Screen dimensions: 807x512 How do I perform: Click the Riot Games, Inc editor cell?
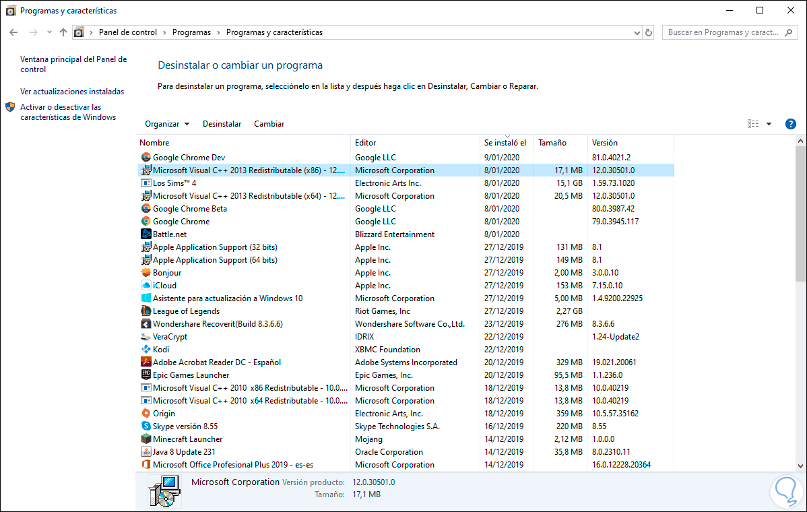coord(383,311)
